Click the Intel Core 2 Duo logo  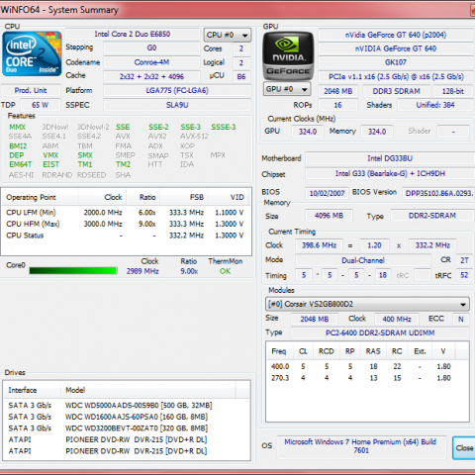pos(32,53)
